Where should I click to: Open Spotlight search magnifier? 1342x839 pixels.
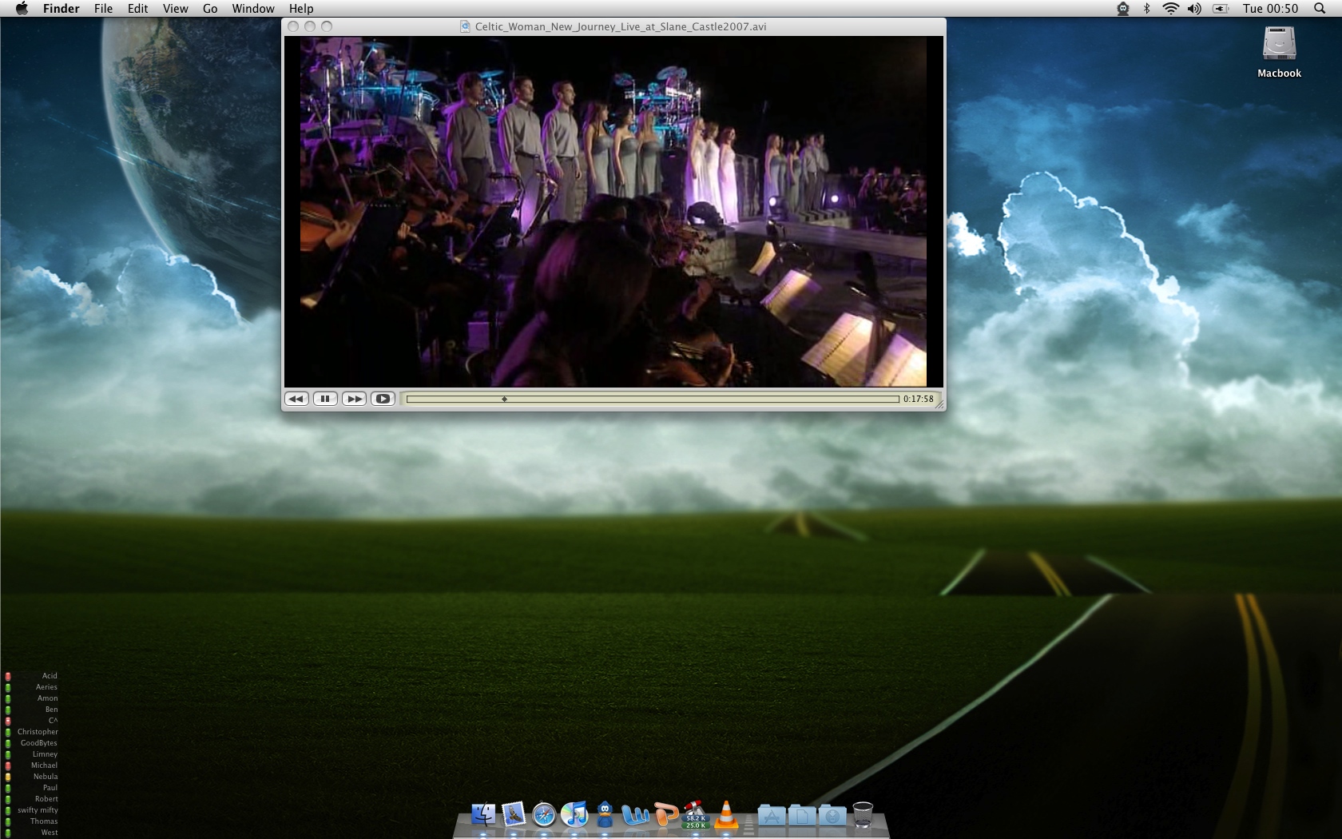1319,8
